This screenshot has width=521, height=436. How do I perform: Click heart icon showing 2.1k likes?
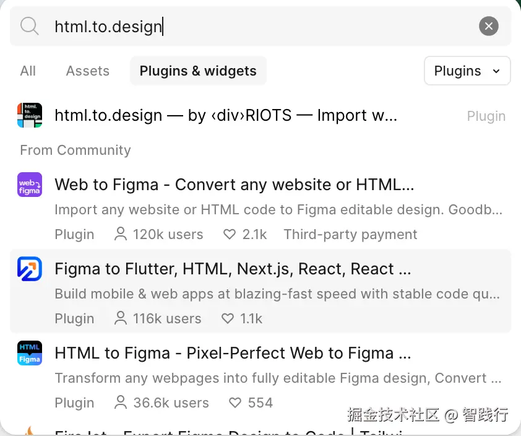[x=230, y=235]
